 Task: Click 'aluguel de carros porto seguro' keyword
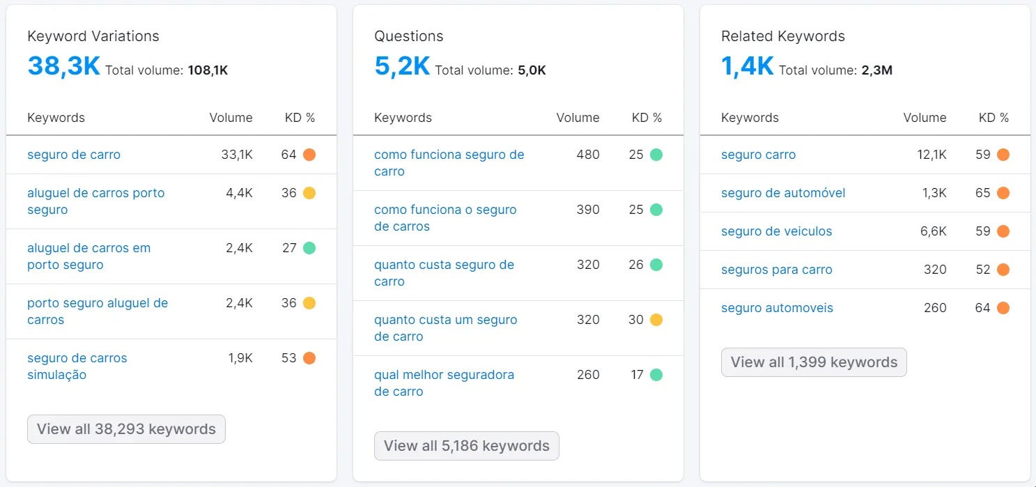pos(96,201)
